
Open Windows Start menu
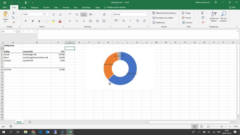(3, 132)
